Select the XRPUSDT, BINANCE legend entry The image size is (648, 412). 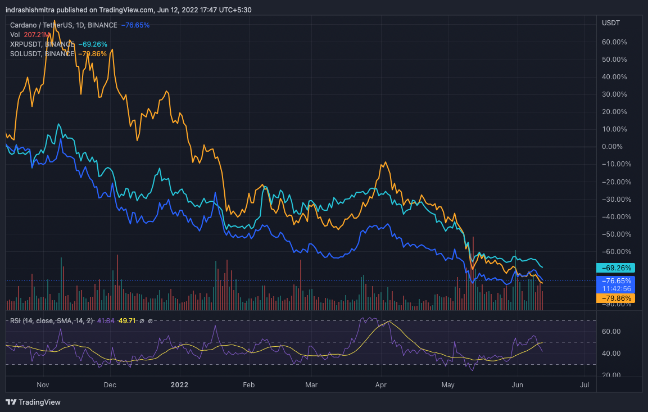pos(42,44)
